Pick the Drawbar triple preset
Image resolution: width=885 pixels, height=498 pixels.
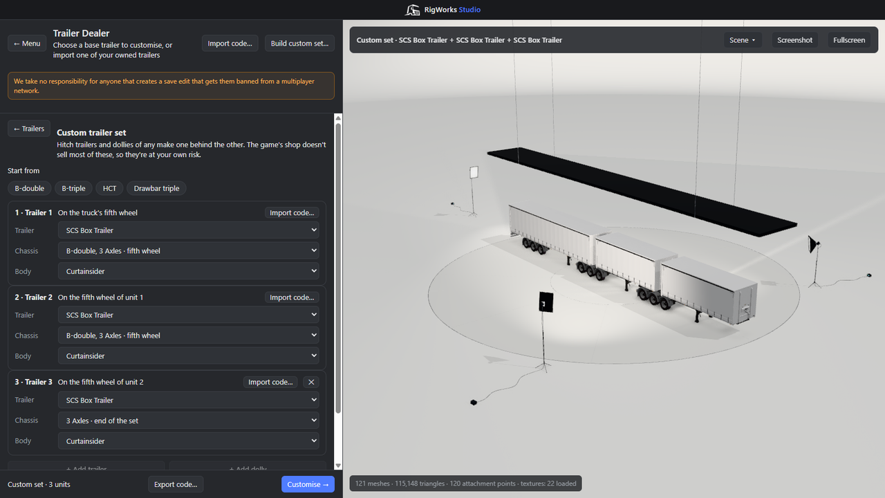[x=157, y=188]
